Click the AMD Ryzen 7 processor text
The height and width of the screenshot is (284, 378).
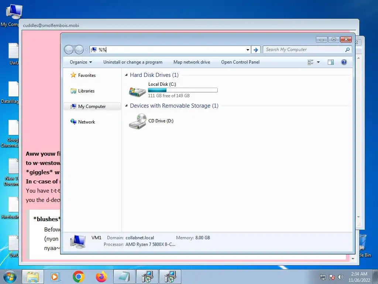151,245
